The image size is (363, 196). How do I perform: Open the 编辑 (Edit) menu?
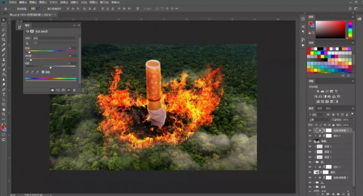pos(23,2)
